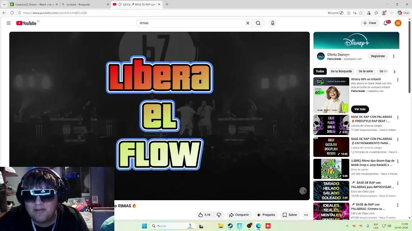This screenshot has width=412, height=231.
Task: Show hidden system tray icons
Action: (x=347, y=226)
